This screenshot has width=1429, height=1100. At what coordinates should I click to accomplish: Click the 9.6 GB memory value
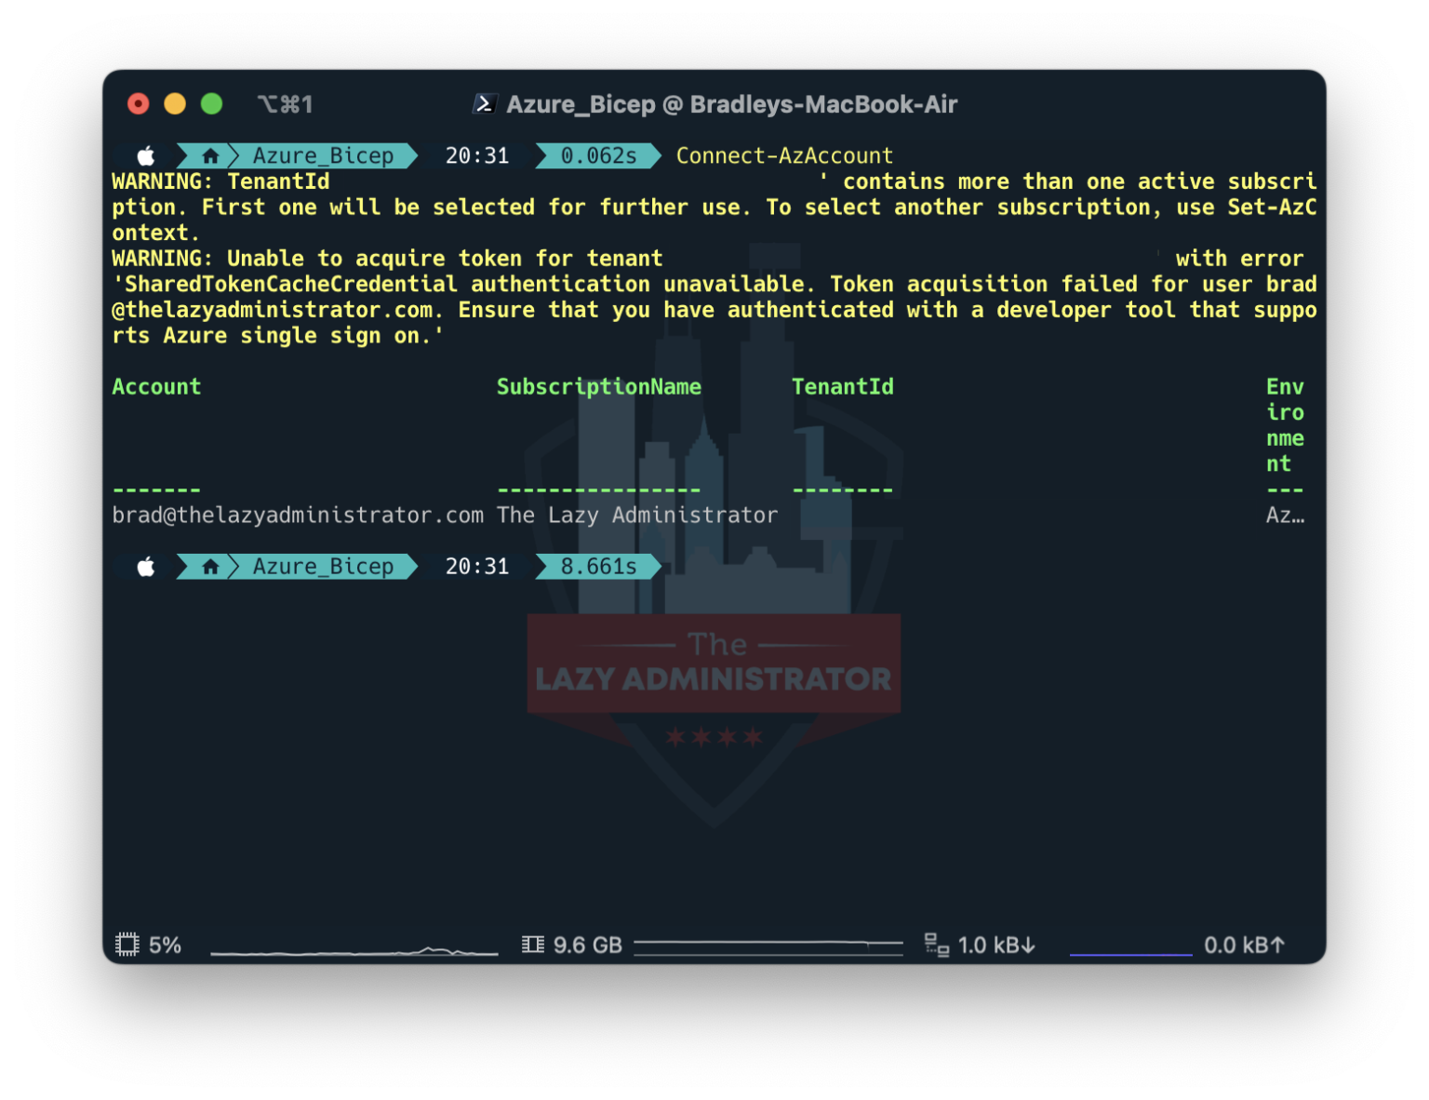tap(587, 946)
